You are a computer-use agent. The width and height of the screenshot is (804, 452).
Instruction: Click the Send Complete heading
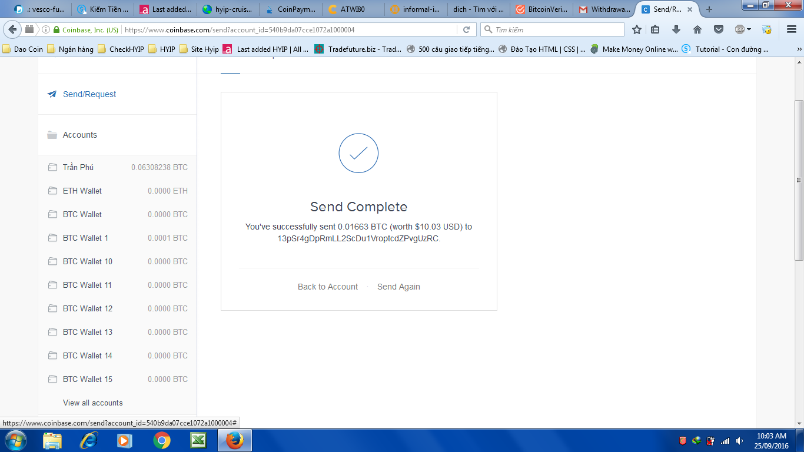[358, 207]
